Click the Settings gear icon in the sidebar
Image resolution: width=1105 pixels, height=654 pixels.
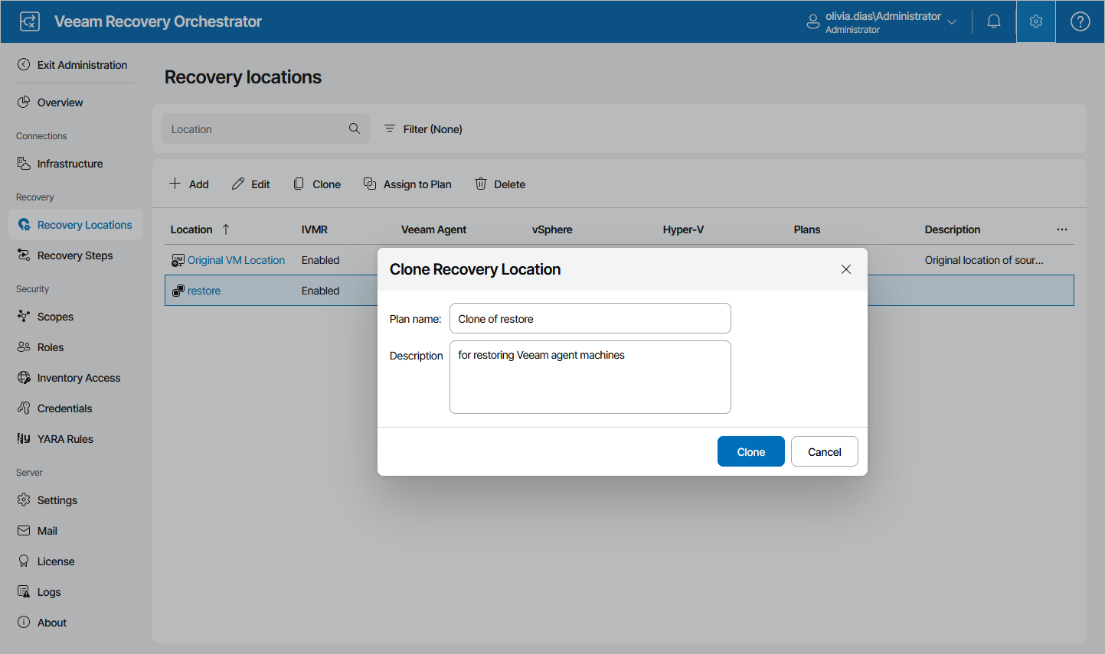pos(24,499)
